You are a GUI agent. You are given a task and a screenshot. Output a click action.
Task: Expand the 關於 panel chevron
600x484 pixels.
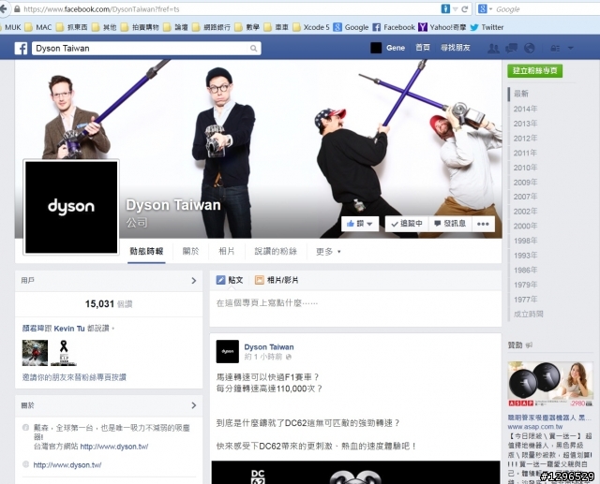[194, 405]
